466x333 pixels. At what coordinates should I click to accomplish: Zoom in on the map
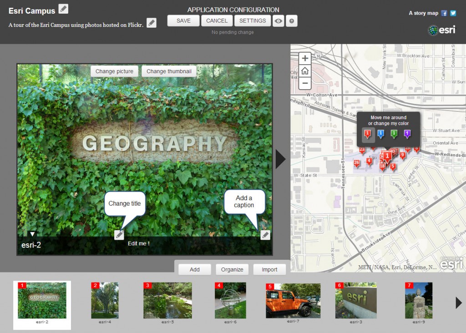(x=305, y=58)
